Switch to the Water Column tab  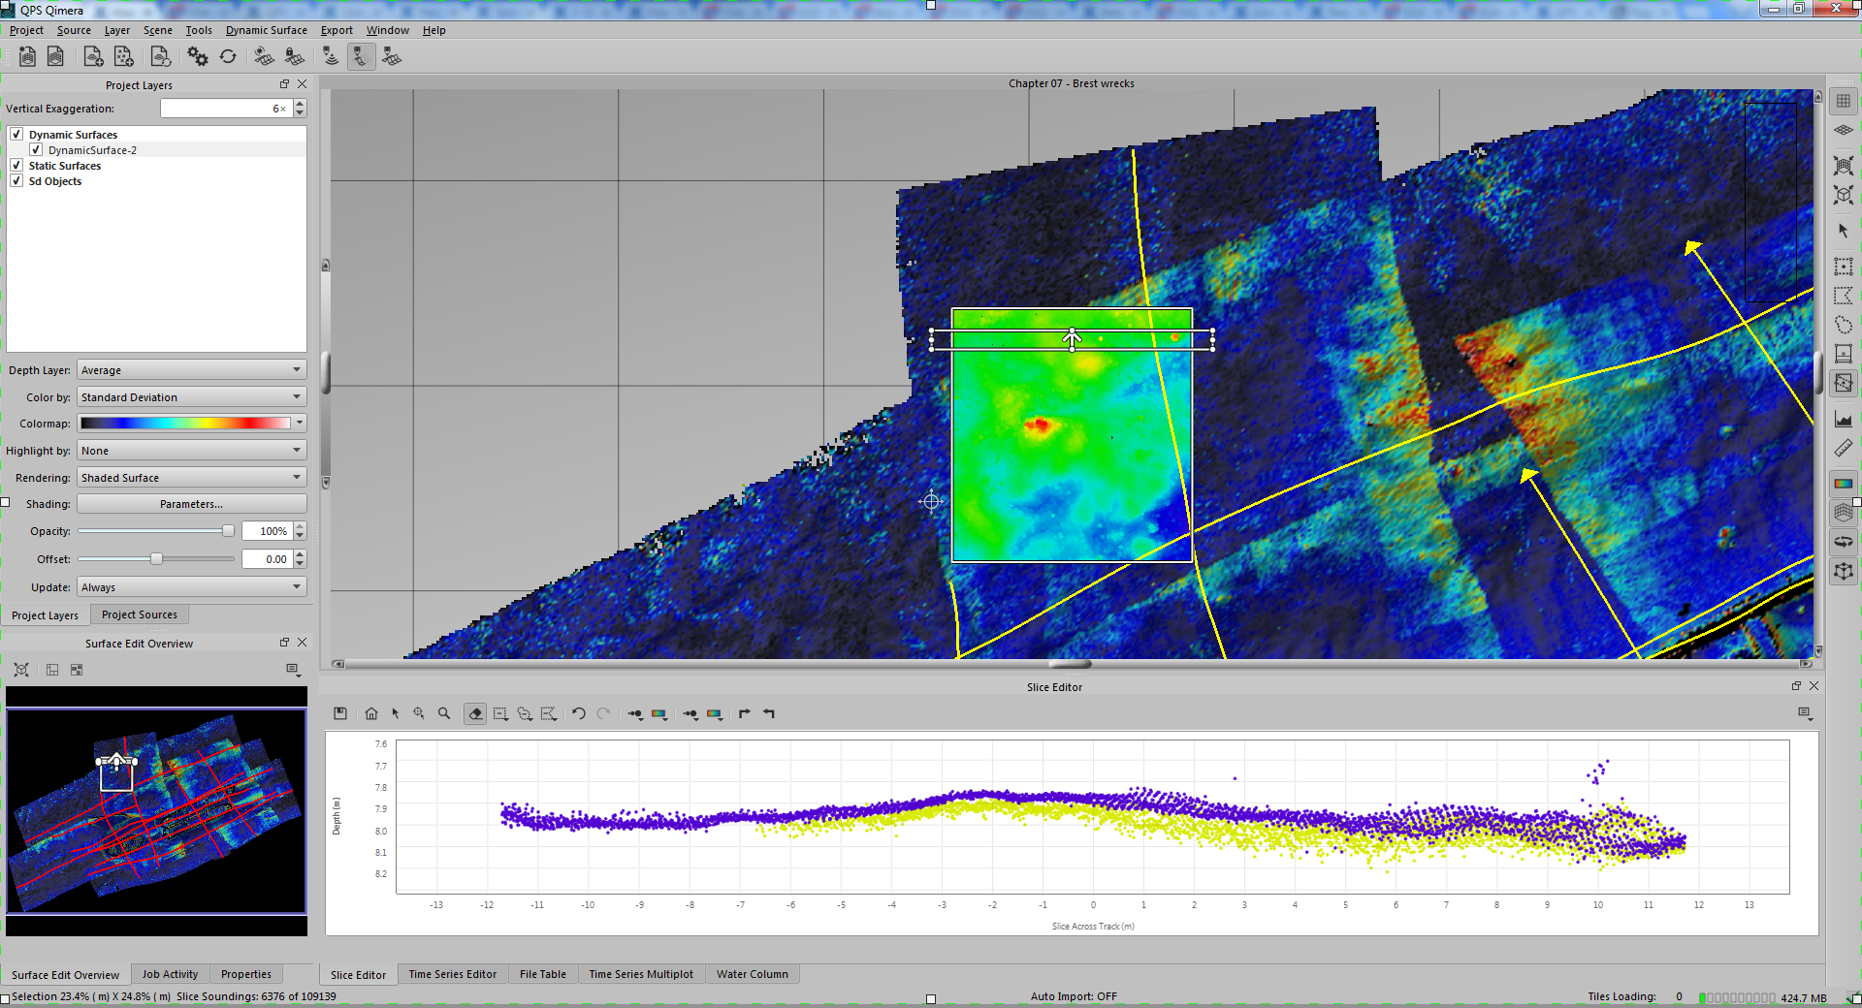[x=752, y=975]
